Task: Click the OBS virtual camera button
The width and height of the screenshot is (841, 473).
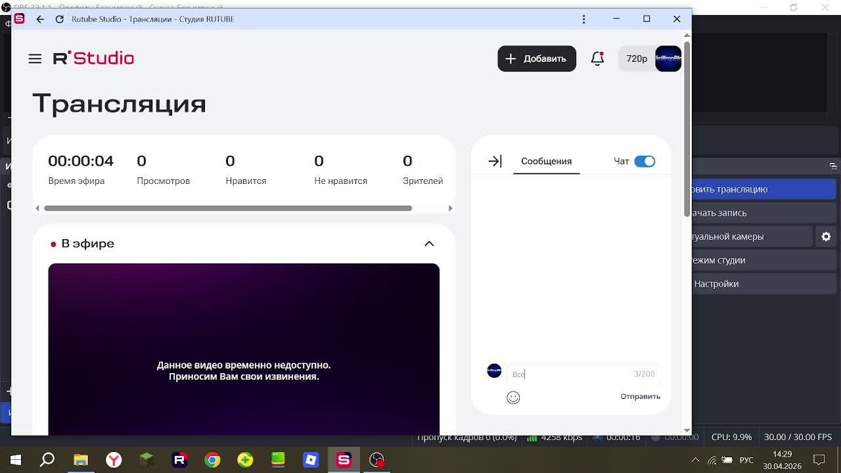Action: click(x=752, y=236)
